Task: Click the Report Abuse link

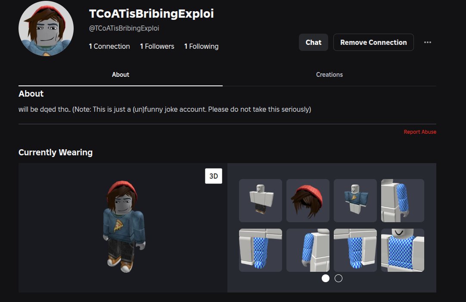Action: click(419, 132)
